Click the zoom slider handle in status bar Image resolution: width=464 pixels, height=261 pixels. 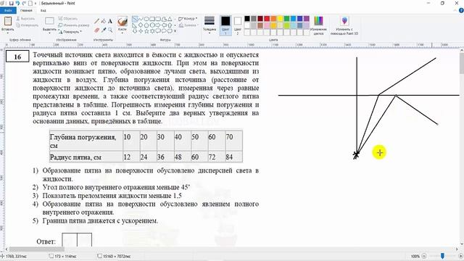pyautogui.click(x=442, y=256)
